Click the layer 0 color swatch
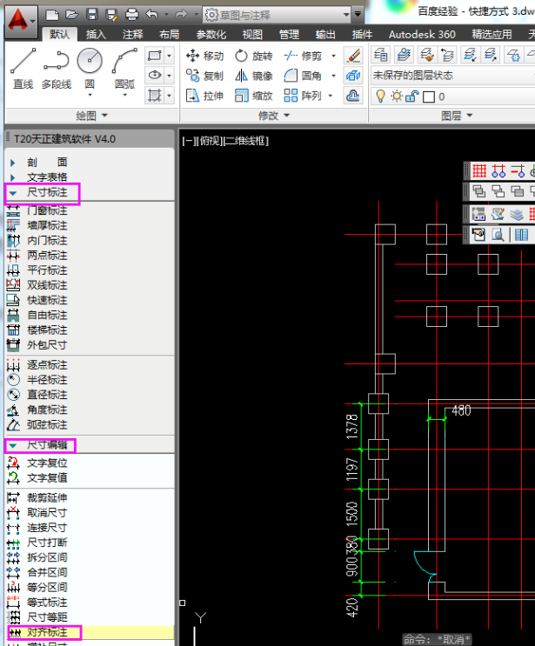 click(x=429, y=97)
